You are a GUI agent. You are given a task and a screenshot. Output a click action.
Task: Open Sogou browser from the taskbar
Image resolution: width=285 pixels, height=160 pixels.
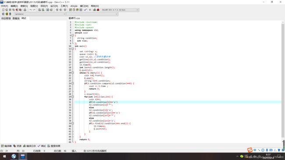tap(14, 156)
